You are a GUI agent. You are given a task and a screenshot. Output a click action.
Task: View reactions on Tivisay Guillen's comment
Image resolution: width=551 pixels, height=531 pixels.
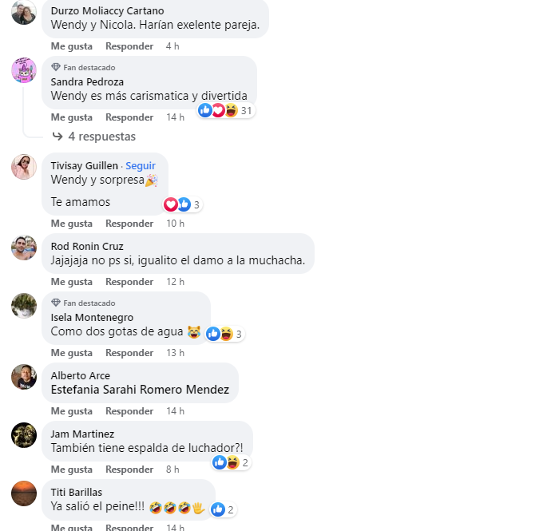point(183,204)
